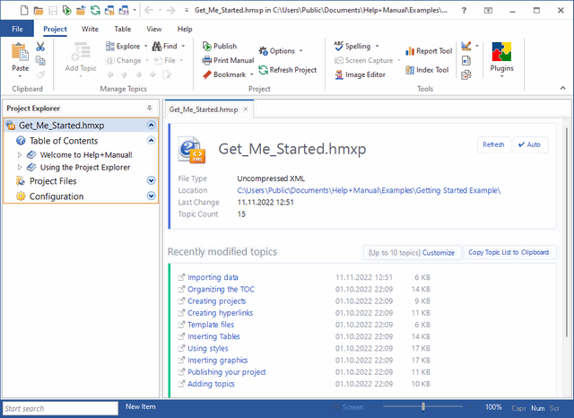This screenshot has width=574, height=418.
Task: Click Copy Topic List to Clipboard
Action: [509, 252]
